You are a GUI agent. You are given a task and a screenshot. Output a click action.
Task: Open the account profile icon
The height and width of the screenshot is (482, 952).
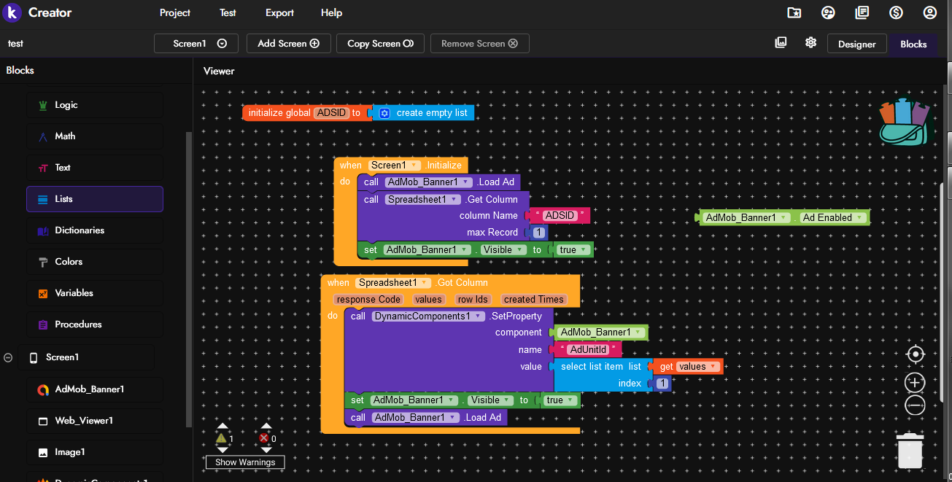929,13
